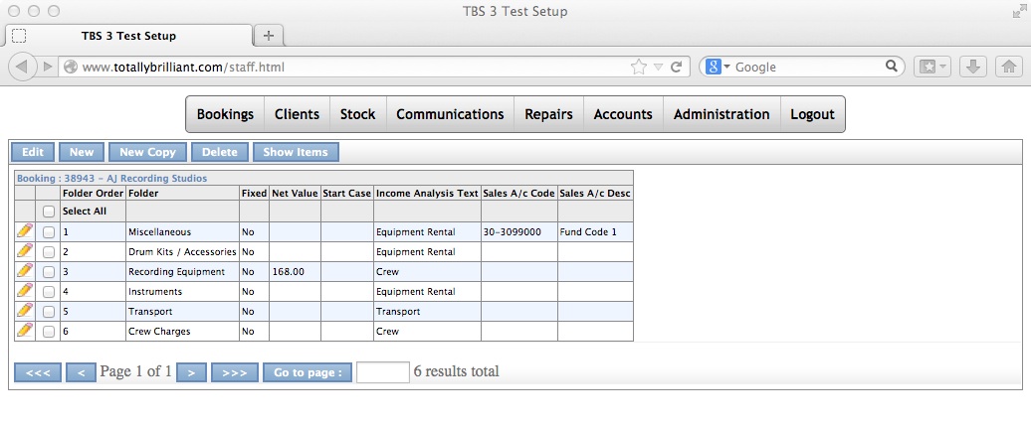Open Transport row editor with pencil icon
Screen dimensions: 1031x426
(24, 310)
